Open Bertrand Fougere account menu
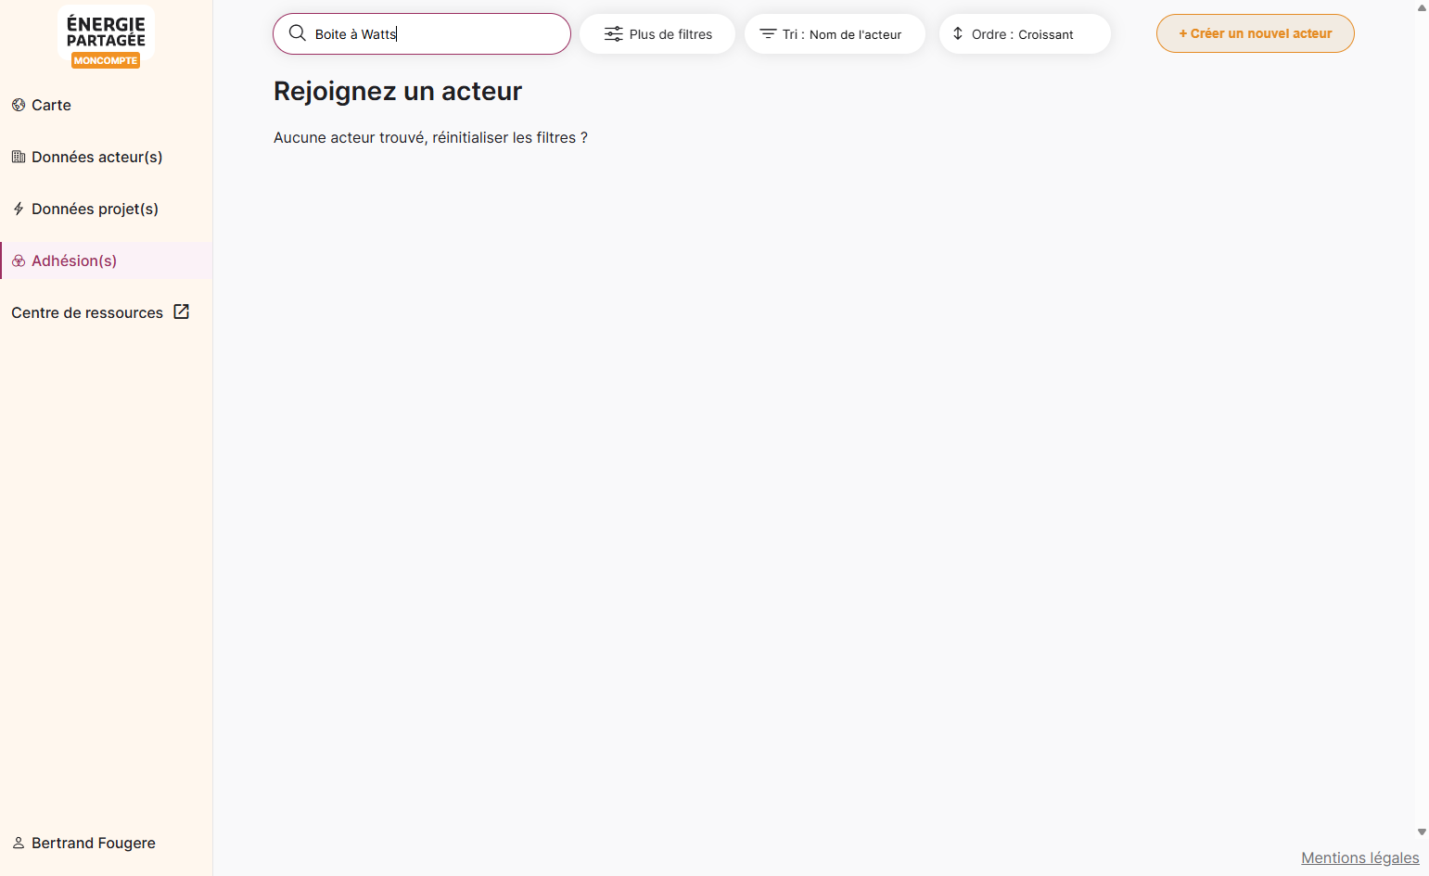The height and width of the screenshot is (876, 1429). [84, 843]
